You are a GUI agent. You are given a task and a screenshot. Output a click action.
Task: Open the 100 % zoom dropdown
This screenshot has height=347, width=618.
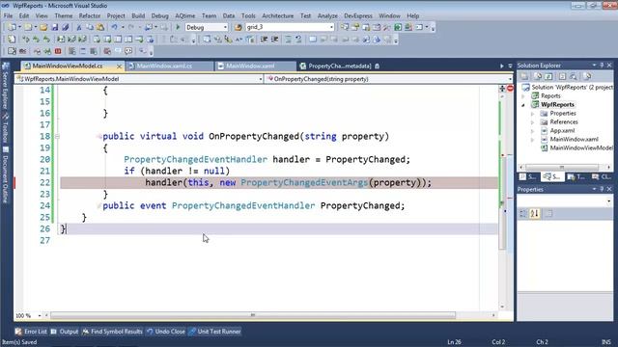click(x=39, y=315)
